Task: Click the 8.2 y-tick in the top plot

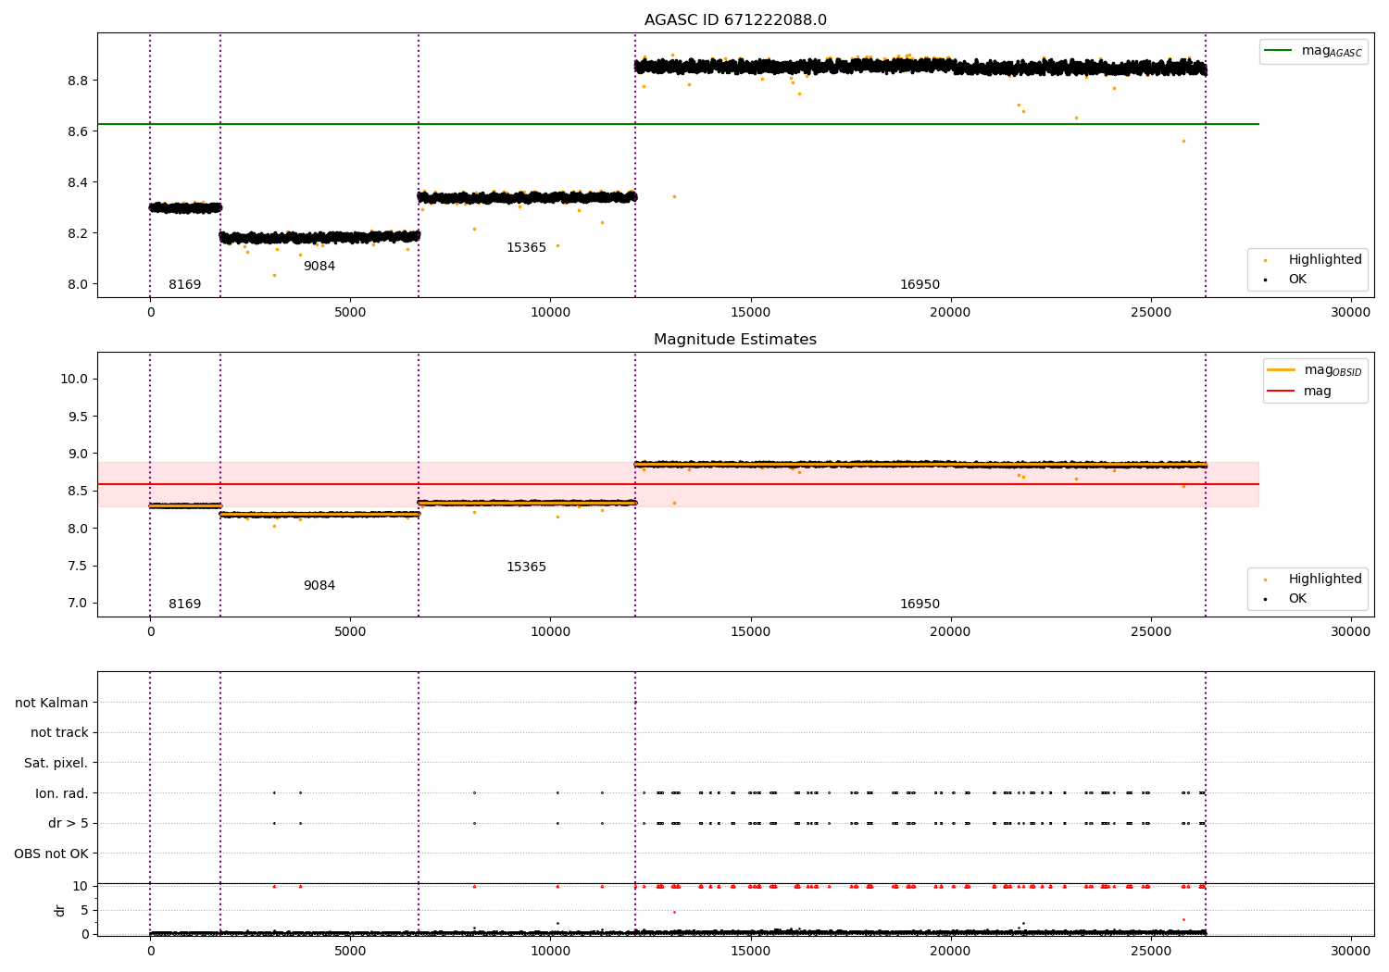Action: tap(79, 233)
